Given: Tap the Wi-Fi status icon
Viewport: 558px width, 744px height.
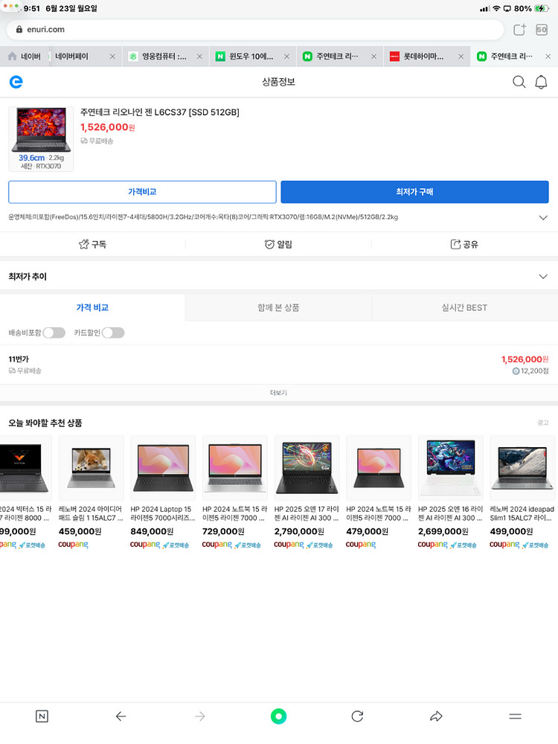Looking at the screenshot, I should pos(496,8).
